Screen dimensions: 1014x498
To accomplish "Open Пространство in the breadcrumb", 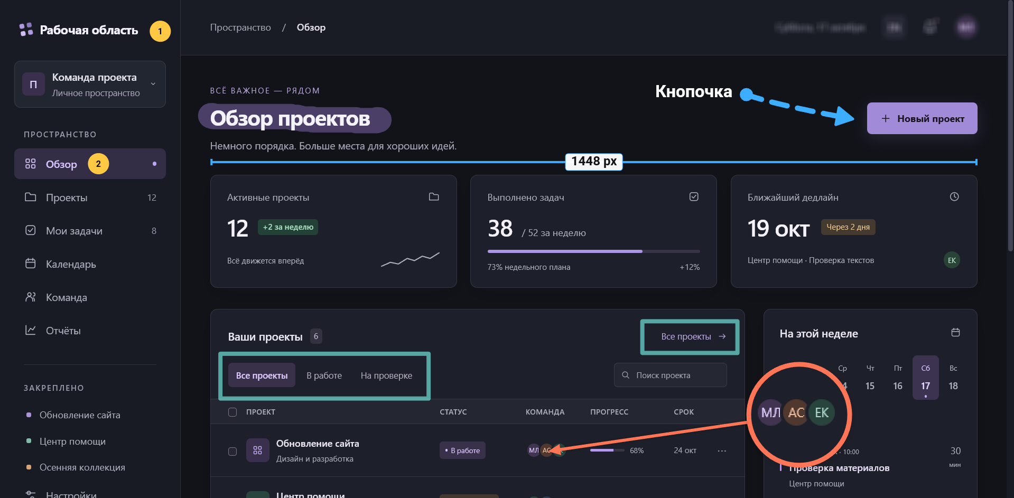I will (240, 27).
